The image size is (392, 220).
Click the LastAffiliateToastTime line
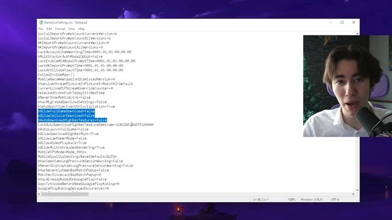tap(80, 70)
